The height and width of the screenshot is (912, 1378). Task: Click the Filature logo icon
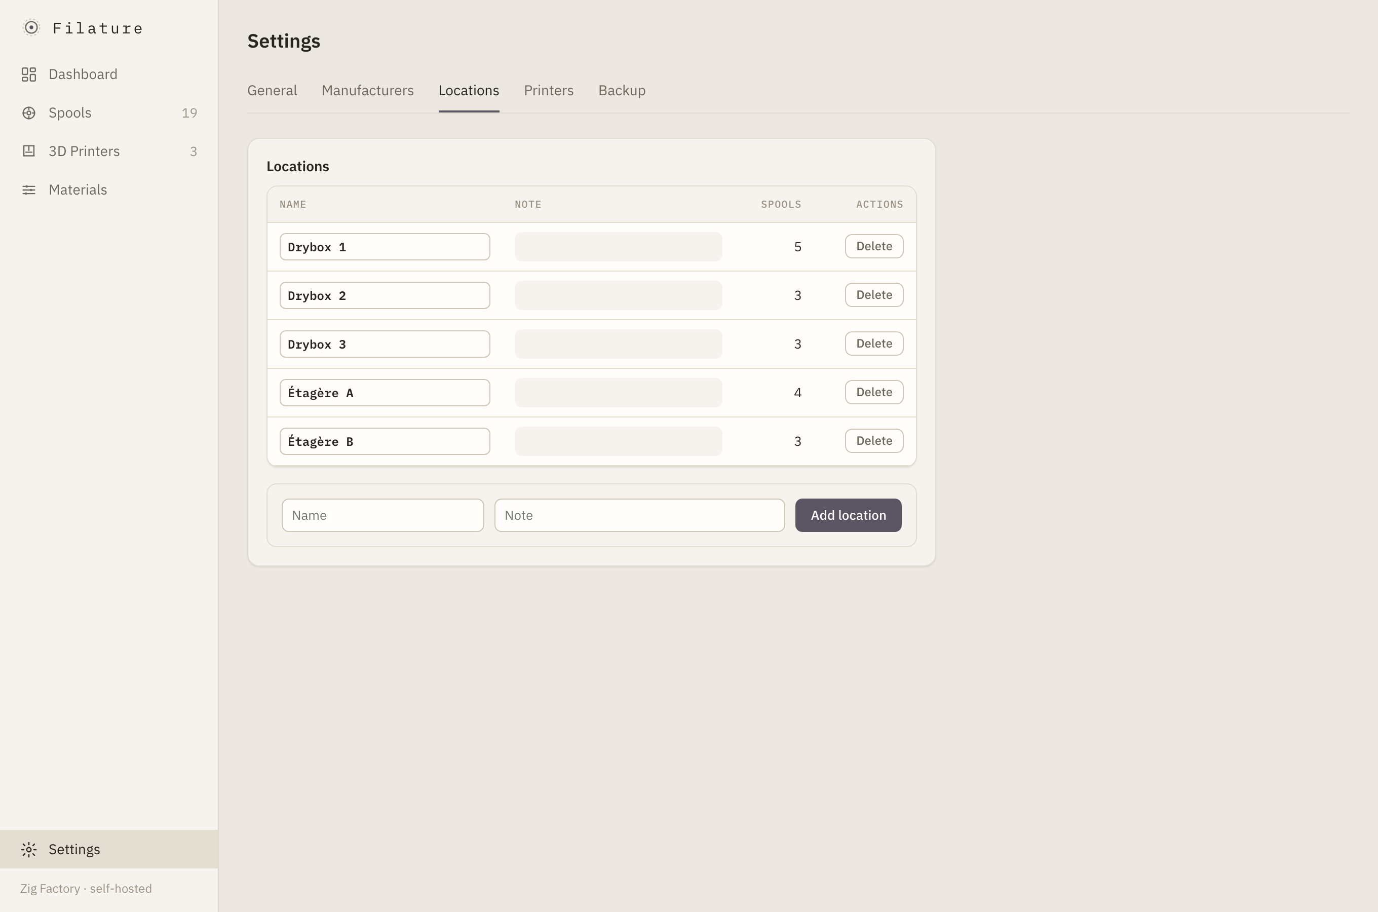tap(31, 28)
